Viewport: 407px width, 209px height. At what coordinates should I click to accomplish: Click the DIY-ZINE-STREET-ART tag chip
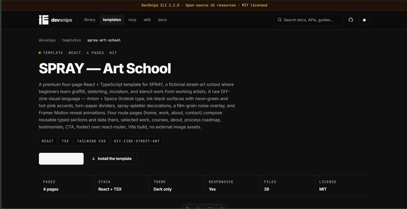137,141
